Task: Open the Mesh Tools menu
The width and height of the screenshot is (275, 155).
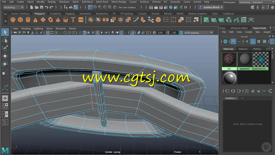Action: pyautogui.click(x=102, y=2)
